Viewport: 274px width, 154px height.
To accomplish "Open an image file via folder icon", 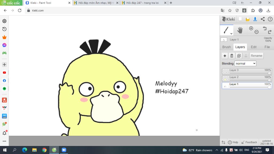I will pos(248,19).
